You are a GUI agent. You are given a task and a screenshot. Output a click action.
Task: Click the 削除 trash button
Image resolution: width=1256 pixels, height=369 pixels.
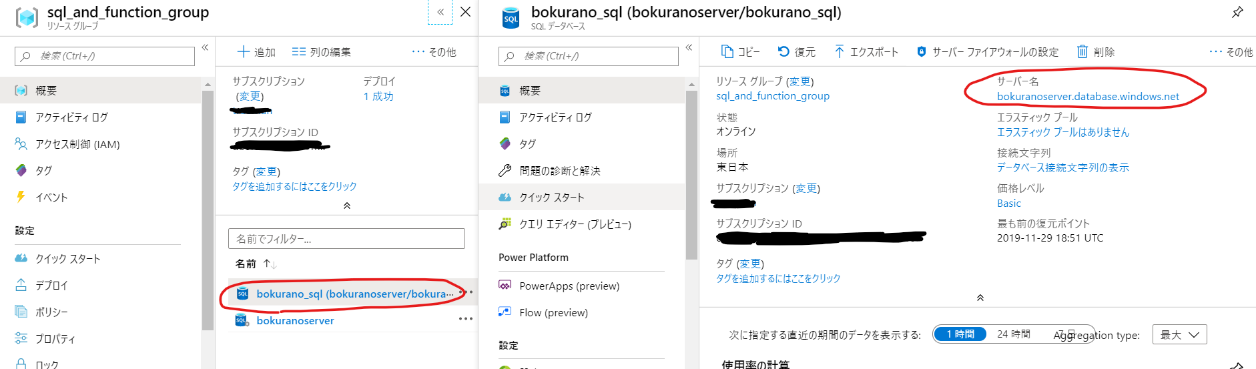(x=1096, y=52)
